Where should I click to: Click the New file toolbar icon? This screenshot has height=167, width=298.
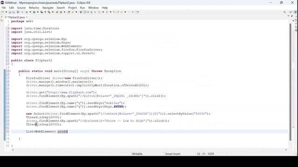point(2,12)
